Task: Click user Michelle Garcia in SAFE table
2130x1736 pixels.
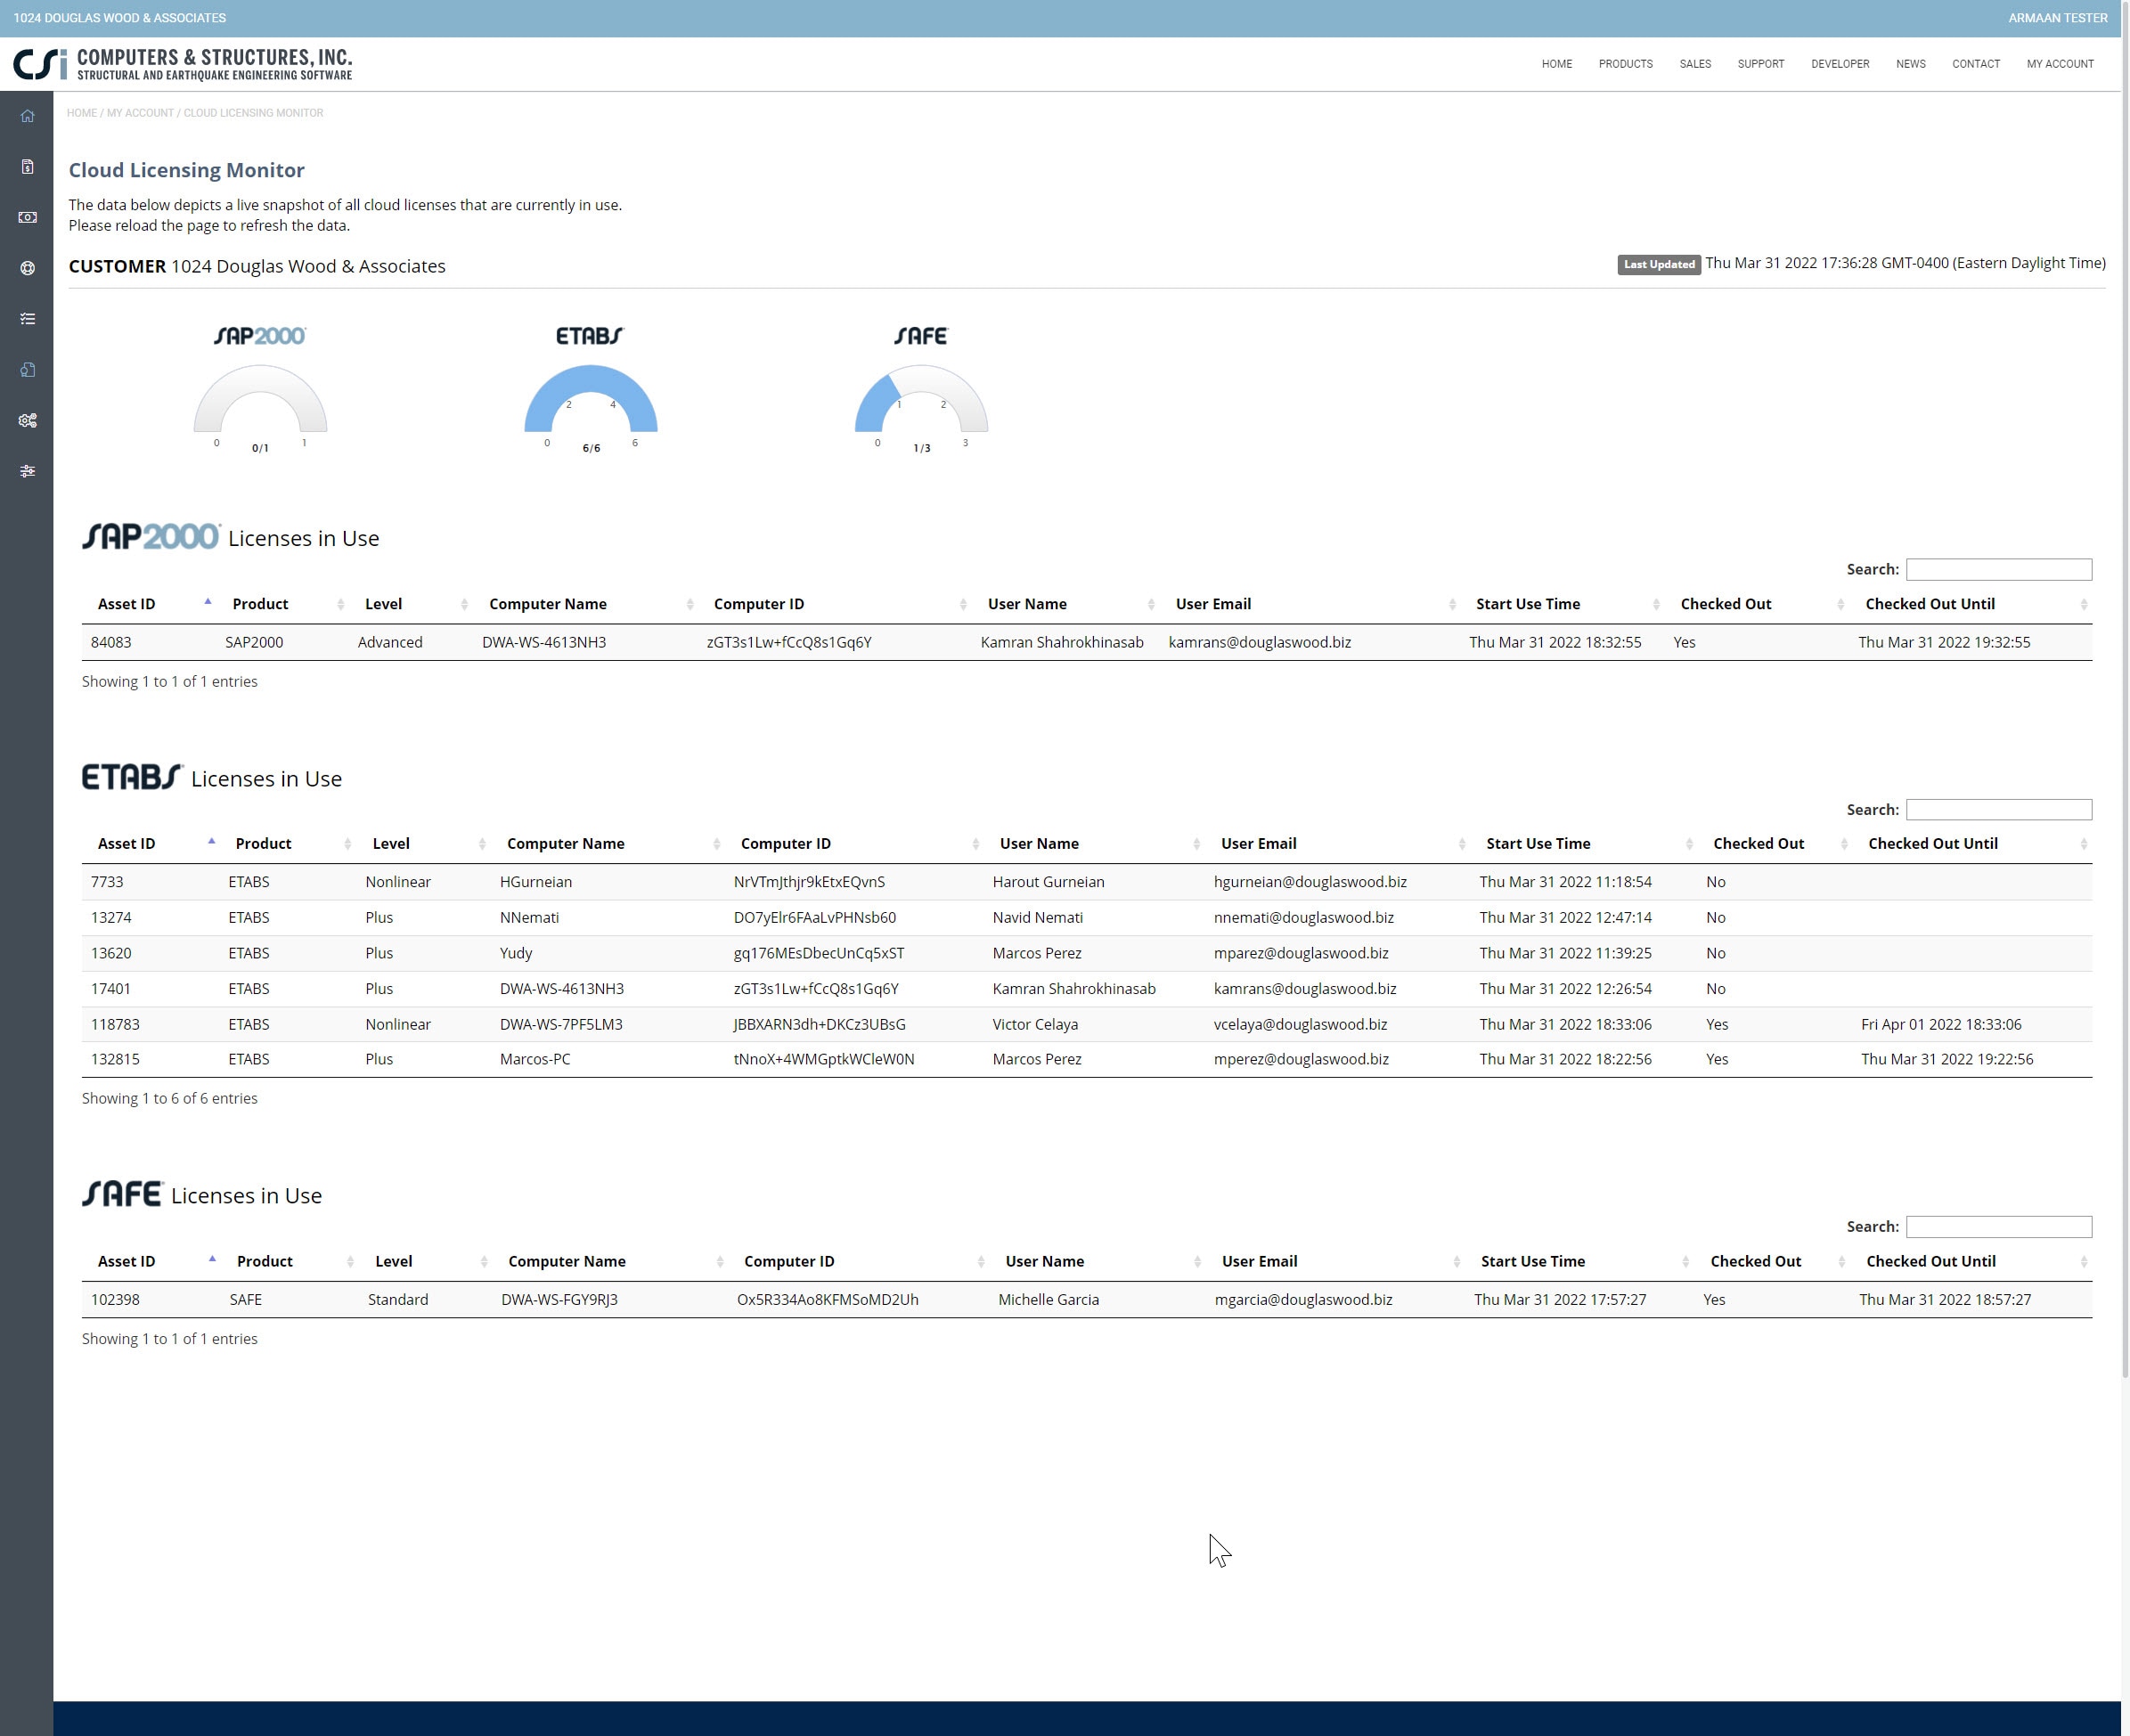Action: 1048,1300
